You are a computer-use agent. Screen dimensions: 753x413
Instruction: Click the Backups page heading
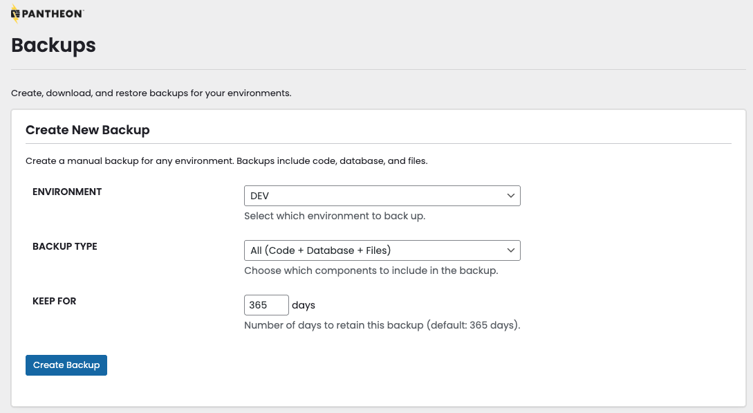point(53,46)
